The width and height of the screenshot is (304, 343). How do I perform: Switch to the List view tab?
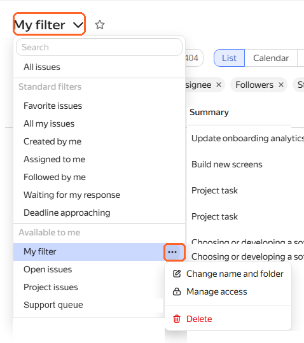pos(229,58)
